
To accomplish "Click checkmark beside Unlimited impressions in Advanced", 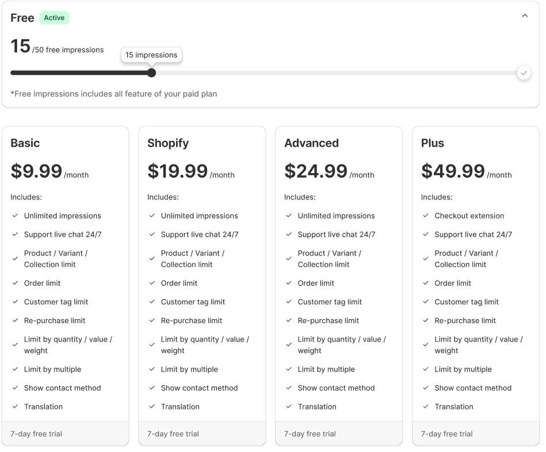I will click(x=289, y=216).
